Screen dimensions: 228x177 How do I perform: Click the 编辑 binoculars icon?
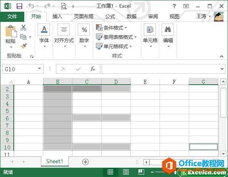pos(168,30)
